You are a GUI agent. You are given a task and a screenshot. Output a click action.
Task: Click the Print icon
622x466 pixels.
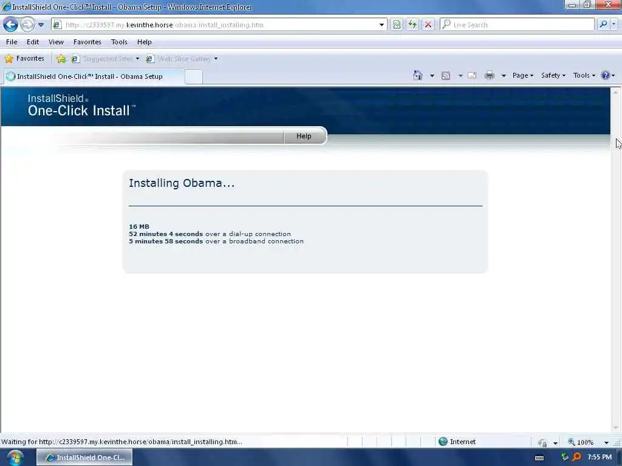[x=490, y=75]
